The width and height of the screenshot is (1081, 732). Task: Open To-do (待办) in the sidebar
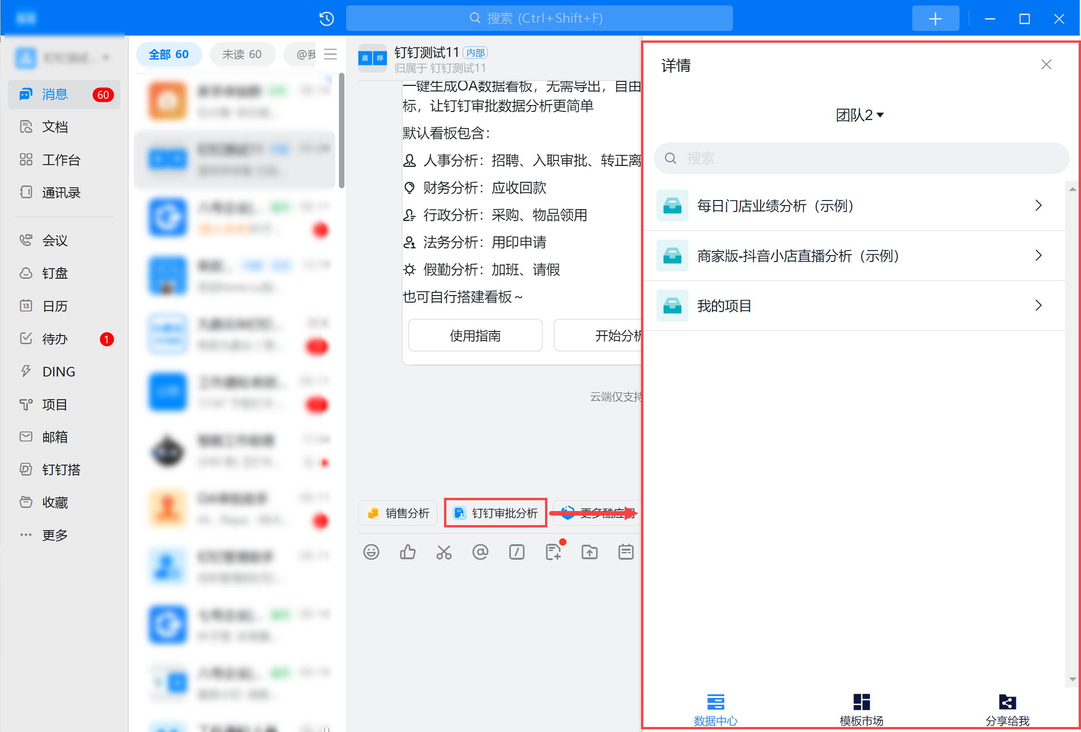[64, 339]
